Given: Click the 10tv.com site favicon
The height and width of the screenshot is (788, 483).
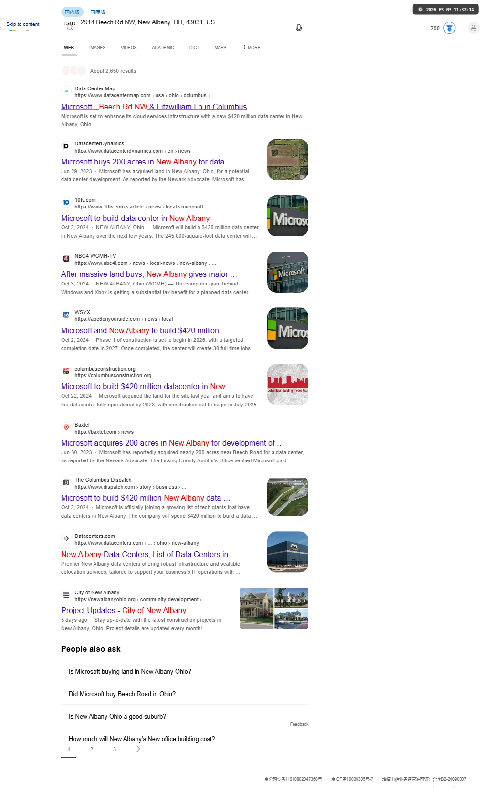Looking at the screenshot, I should point(66,202).
